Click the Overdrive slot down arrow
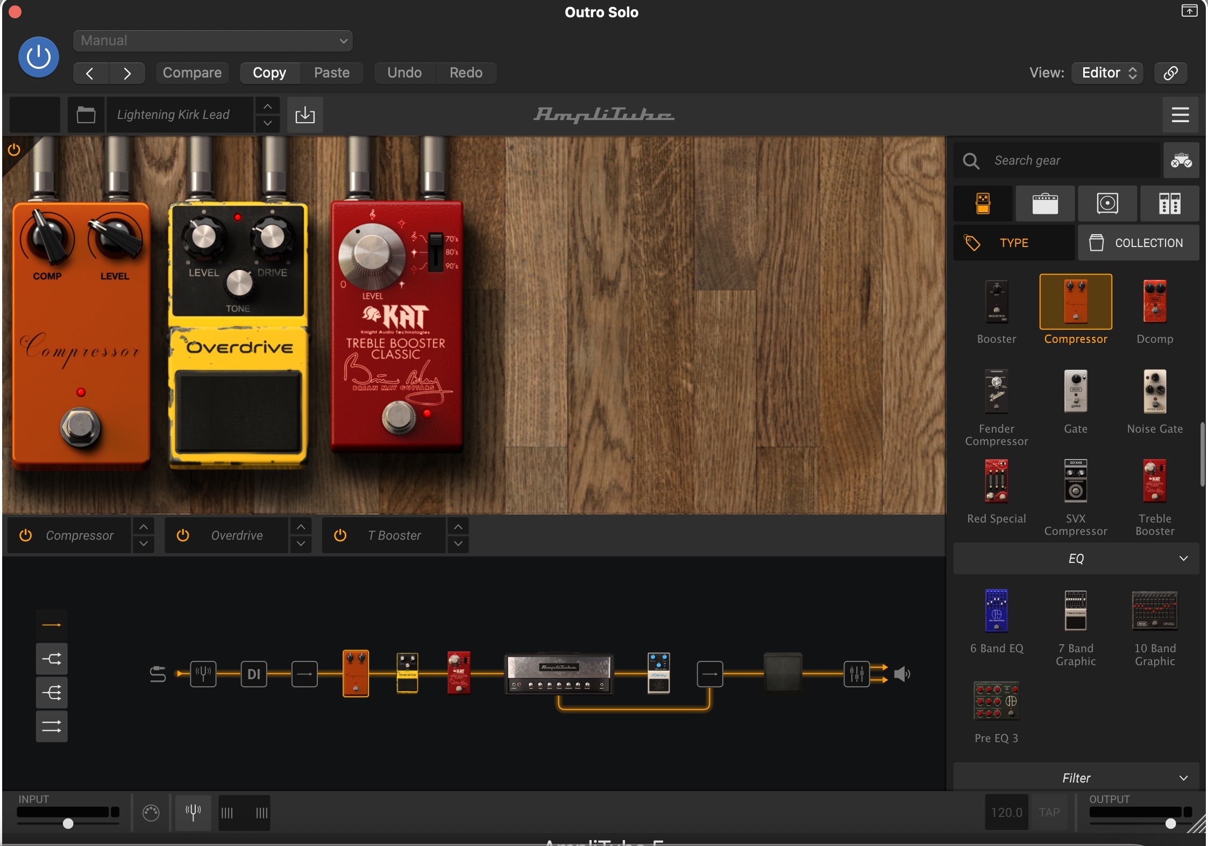This screenshot has height=846, width=1208. (x=301, y=544)
